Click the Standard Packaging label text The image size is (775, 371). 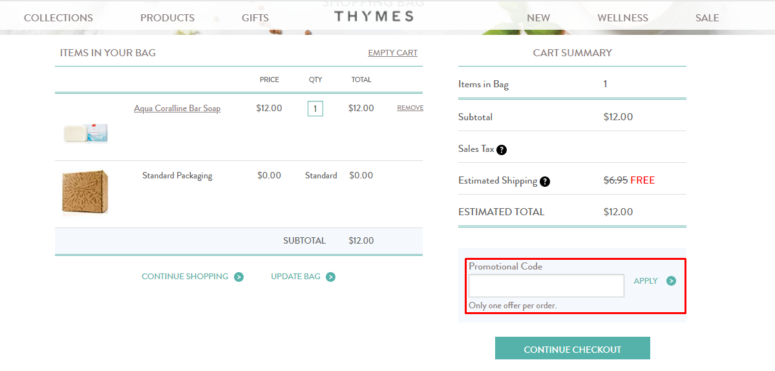(x=178, y=175)
